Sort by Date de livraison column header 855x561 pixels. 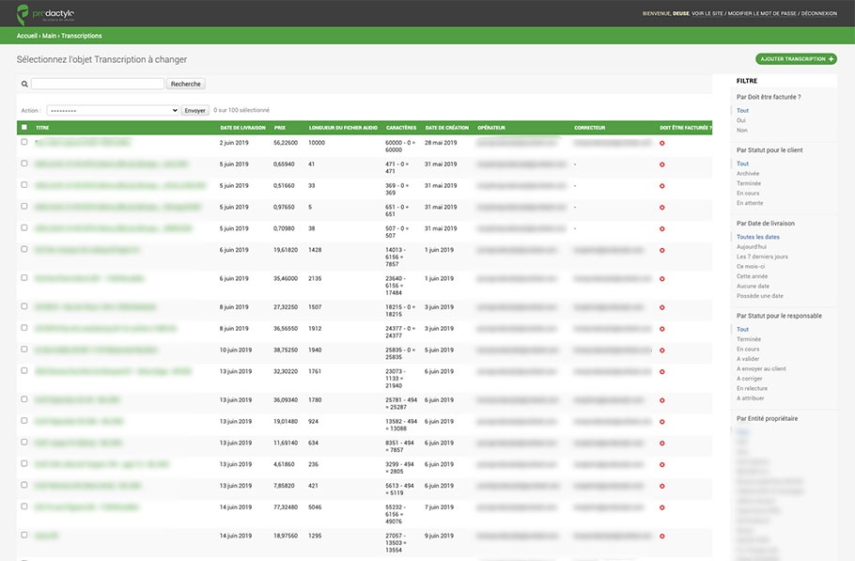pyautogui.click(x=242, y=128)
